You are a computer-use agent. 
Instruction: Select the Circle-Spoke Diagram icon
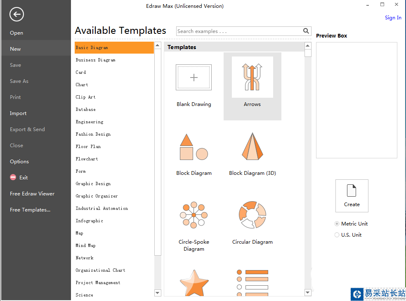pos(194,215)
